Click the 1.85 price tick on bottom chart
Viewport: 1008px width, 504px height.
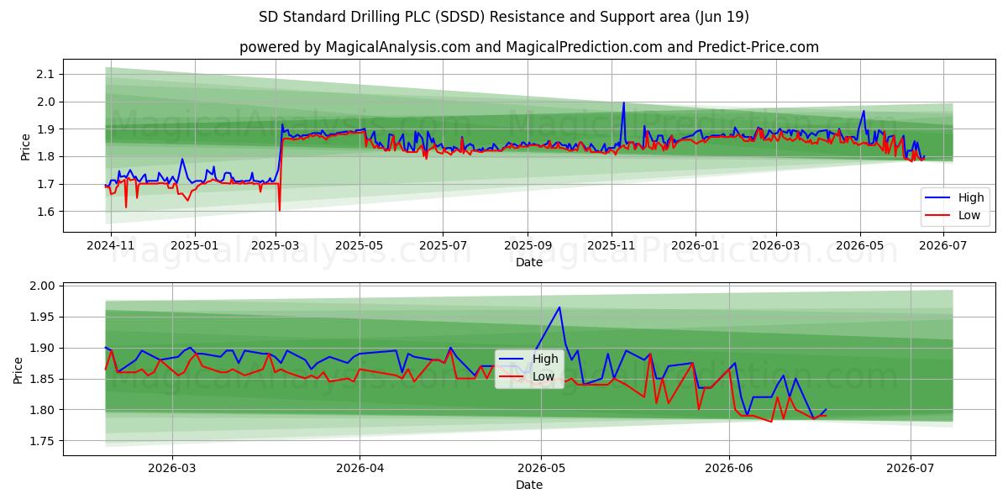coord(43,379)
